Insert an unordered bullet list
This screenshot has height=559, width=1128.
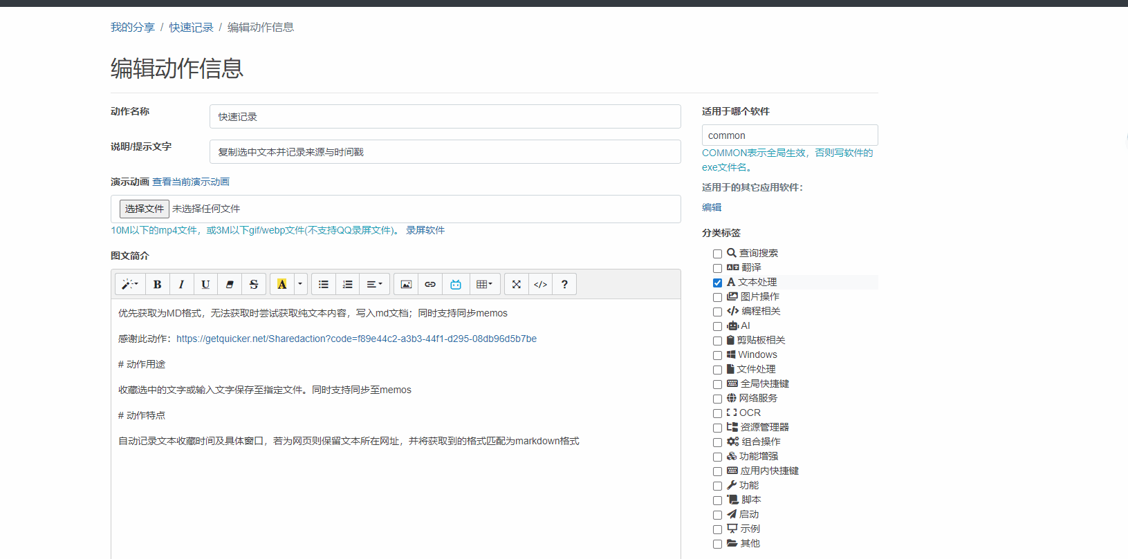(323, 284)
